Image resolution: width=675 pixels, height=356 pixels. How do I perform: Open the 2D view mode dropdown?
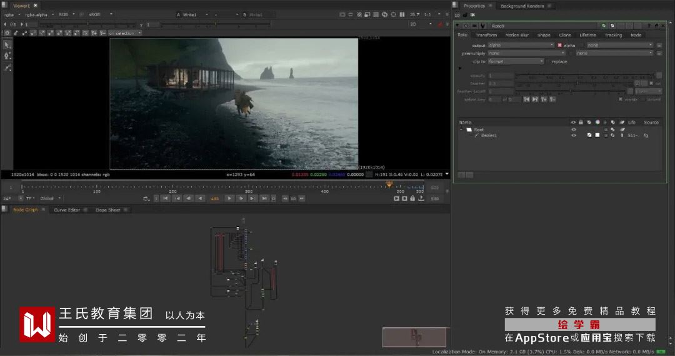[x=421, y=24]
